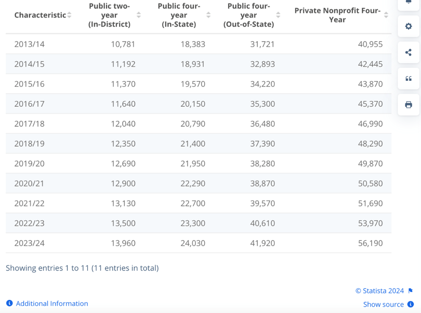Sort by Public four-year (In-State) arrows
Viewport: 421px width, 313px height.
point(209,15)
